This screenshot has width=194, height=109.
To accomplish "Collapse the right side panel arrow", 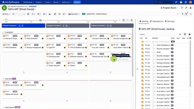I will pos(137,69).
